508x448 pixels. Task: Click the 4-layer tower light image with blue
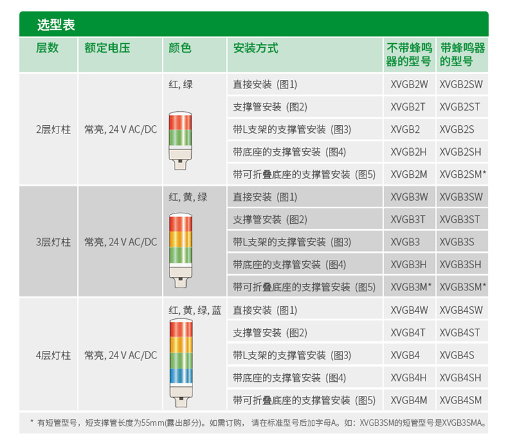(x=181, y=363)
